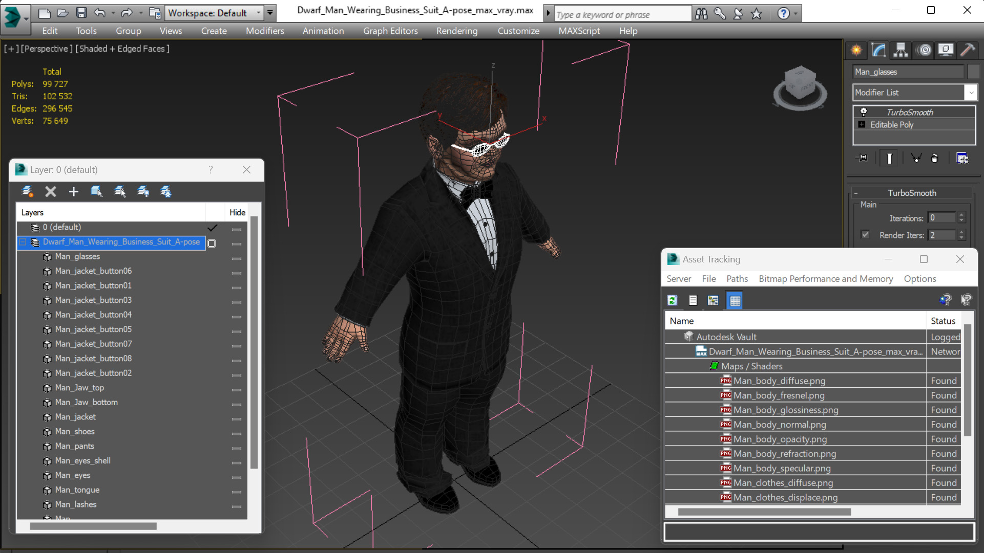Open the Modifier List dropdown

tap(971, 93)
